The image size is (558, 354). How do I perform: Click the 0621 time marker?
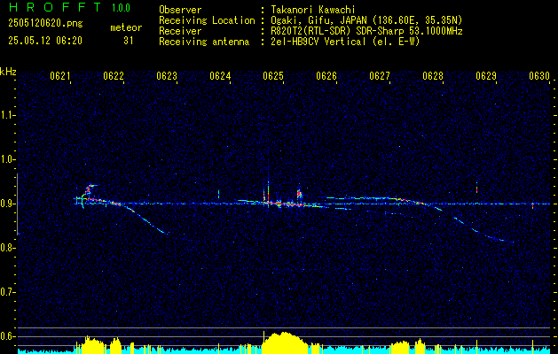(59, 75)
